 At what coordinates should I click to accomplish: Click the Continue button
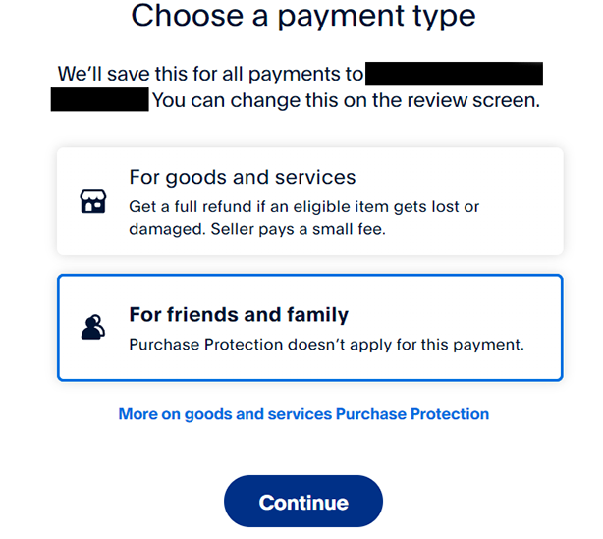(303, 502)
